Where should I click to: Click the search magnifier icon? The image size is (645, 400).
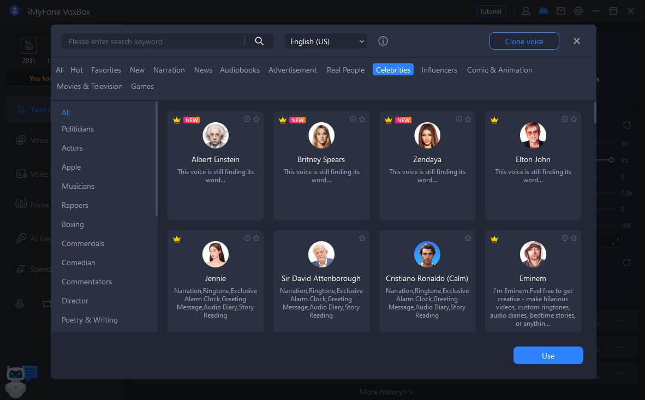click(x=259, y=41)
